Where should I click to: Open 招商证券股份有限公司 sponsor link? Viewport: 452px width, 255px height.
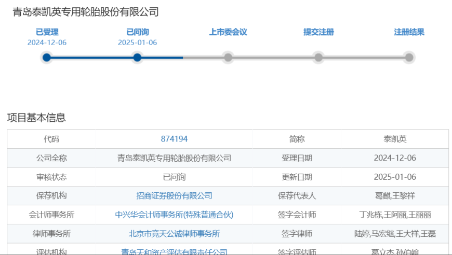[x=174, y=196]
